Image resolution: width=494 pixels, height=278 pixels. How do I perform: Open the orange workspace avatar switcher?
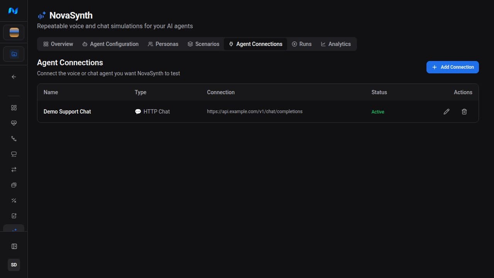pos(14,32)
